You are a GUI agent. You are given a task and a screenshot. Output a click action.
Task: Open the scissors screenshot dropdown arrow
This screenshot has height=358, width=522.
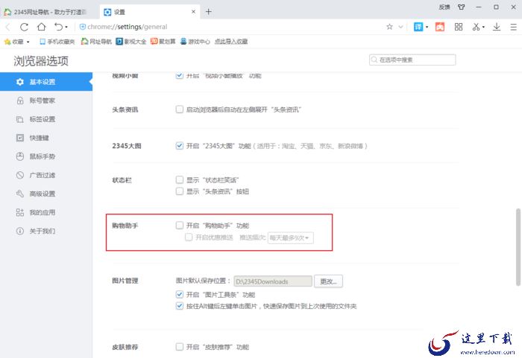pyautogui.click(x=483, y=27)
